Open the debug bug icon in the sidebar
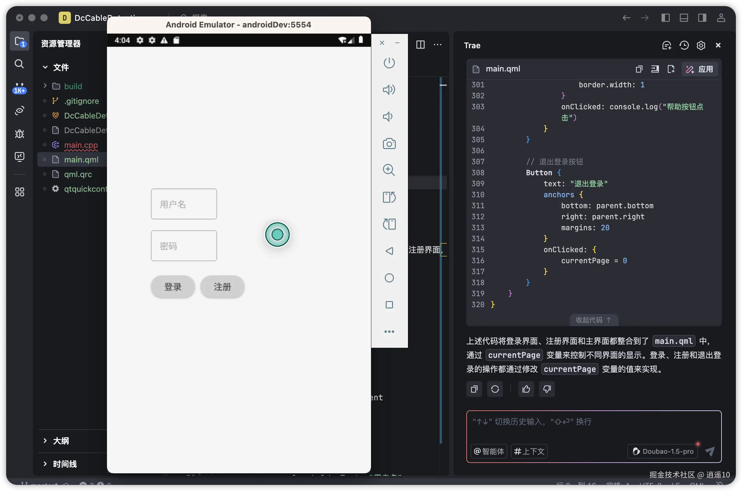The width and height of the screenshot is (742, 491). (x=20, y=134)
